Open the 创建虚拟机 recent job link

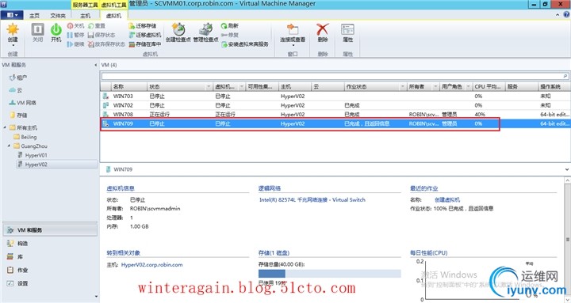point(447,199)
